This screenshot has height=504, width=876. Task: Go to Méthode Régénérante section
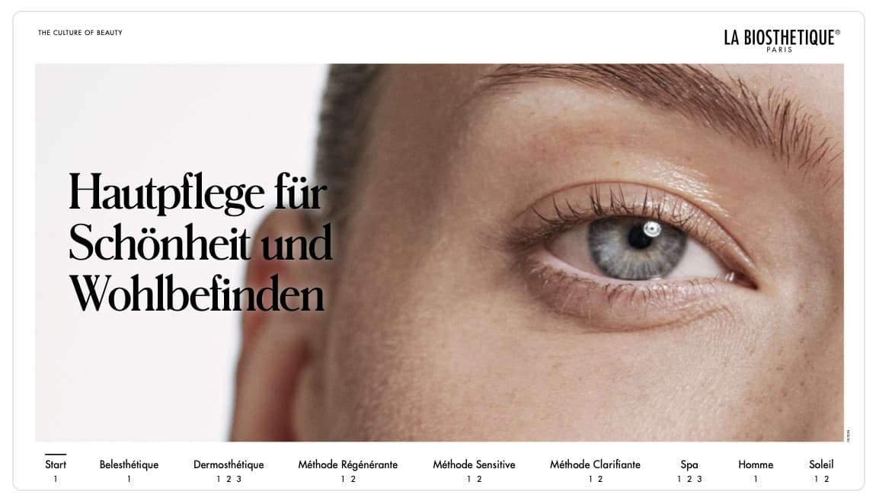pos(347,464)
